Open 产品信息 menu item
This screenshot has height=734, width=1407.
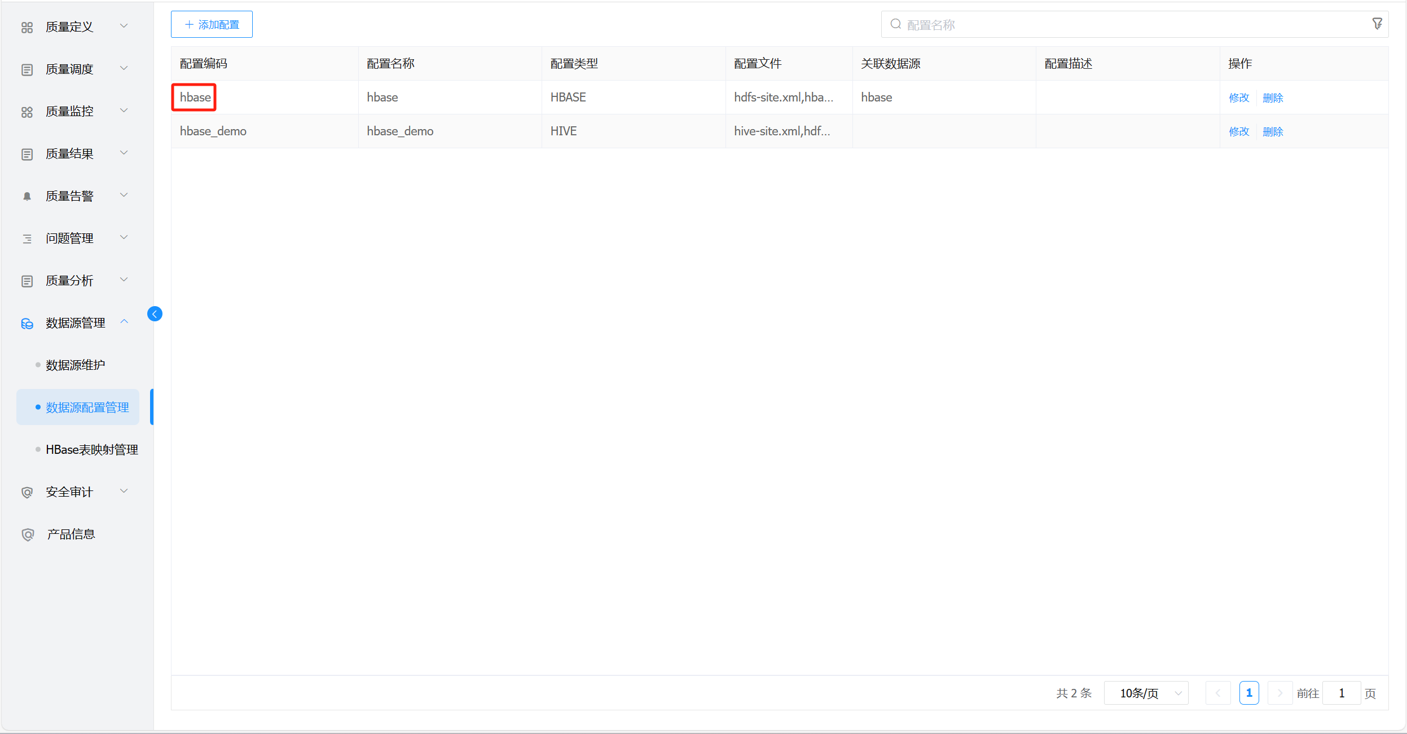(x=71, y=534)
